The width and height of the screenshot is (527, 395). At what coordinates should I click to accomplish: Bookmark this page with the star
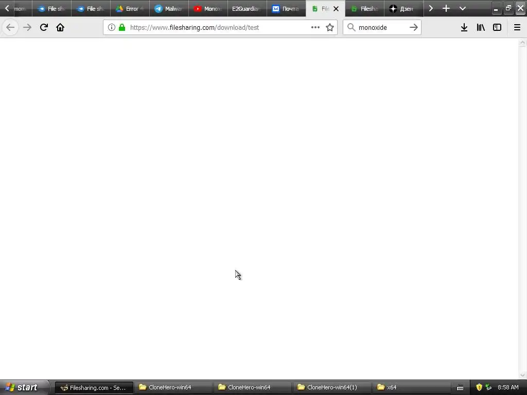point(330,27)
